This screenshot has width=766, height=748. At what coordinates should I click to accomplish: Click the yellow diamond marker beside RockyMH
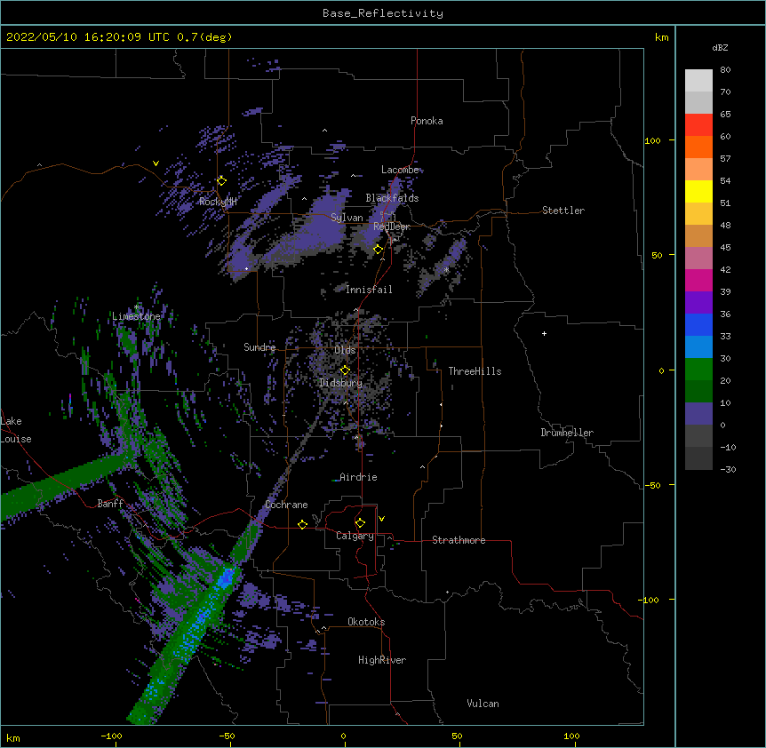[x=222, y=181]
